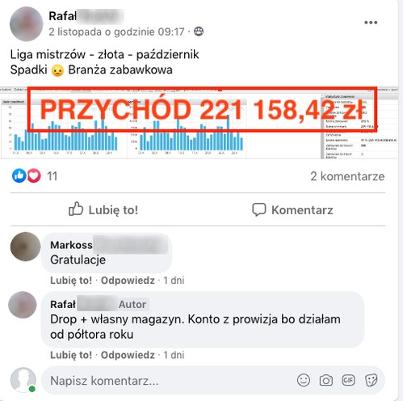This screenshot has height=401, width=403.
Task: Attach a photo with the camera icon
Action: (x=326, y=380)
